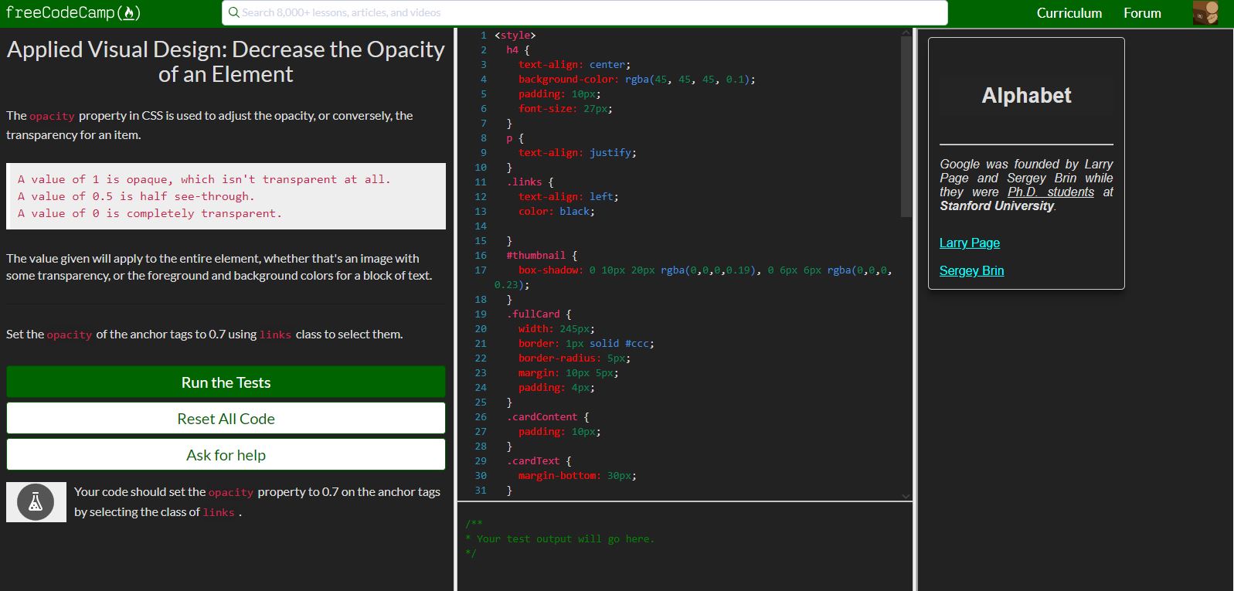Click the 'A value of 0.5' example line
Image resolution: width=1234 pixels, height=591 pixels.
point(136,196)
